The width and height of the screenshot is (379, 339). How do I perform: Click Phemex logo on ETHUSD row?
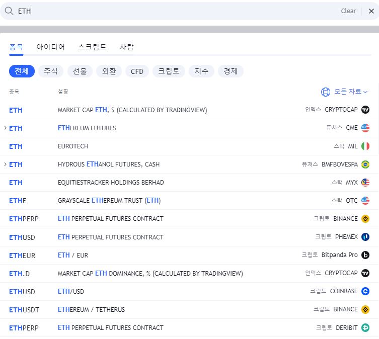tap(365, 237)
